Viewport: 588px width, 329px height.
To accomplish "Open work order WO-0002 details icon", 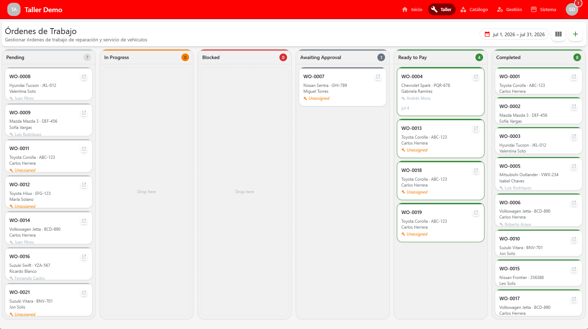I will (x=574, y=107).
